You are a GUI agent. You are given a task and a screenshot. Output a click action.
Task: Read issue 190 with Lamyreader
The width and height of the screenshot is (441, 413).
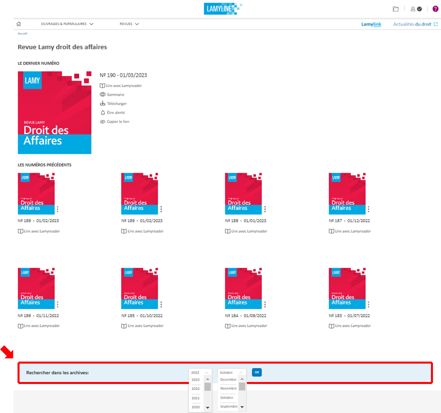(121, 86)
